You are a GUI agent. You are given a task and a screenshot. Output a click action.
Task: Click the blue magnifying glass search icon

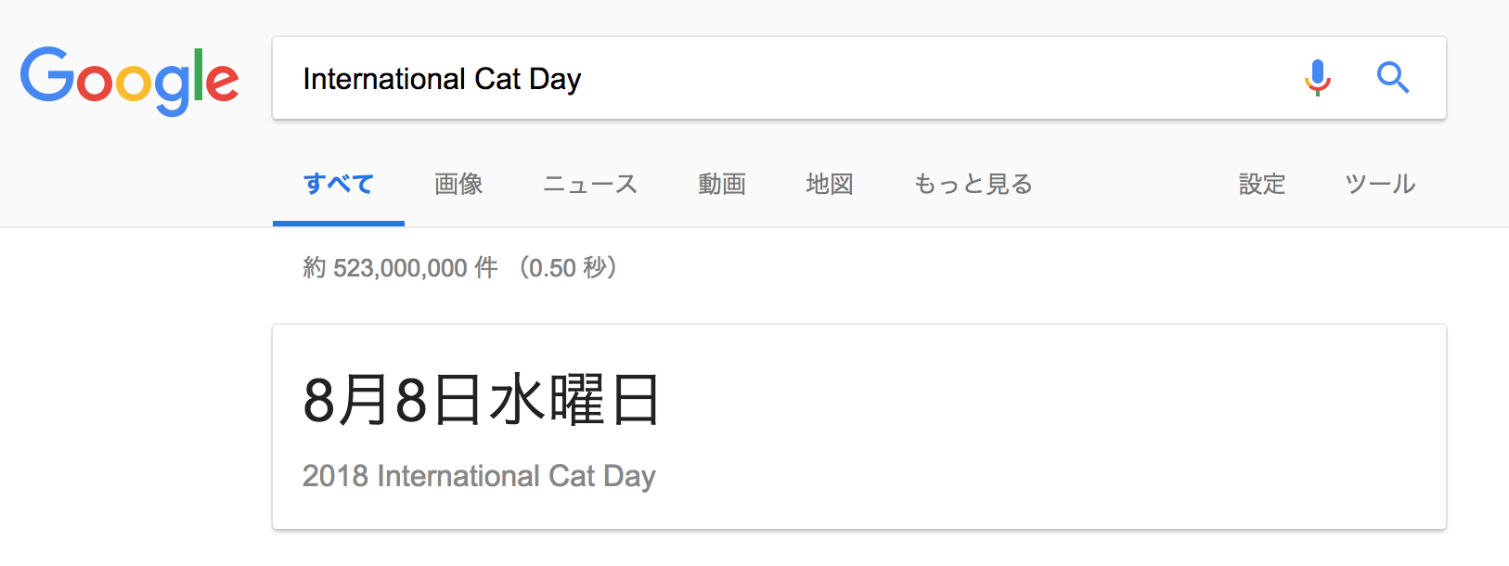[1393, 78]
